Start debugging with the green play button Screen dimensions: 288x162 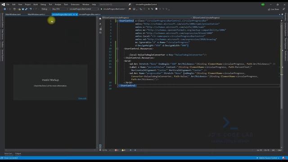coord(101,9)
